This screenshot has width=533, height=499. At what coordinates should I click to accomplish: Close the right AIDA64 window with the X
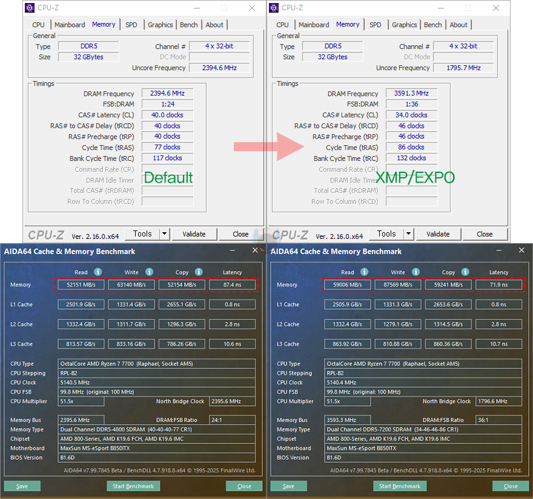[x=521, y=250]
